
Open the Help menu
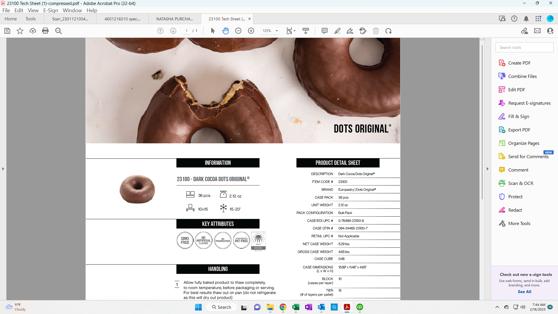(92, 10)
